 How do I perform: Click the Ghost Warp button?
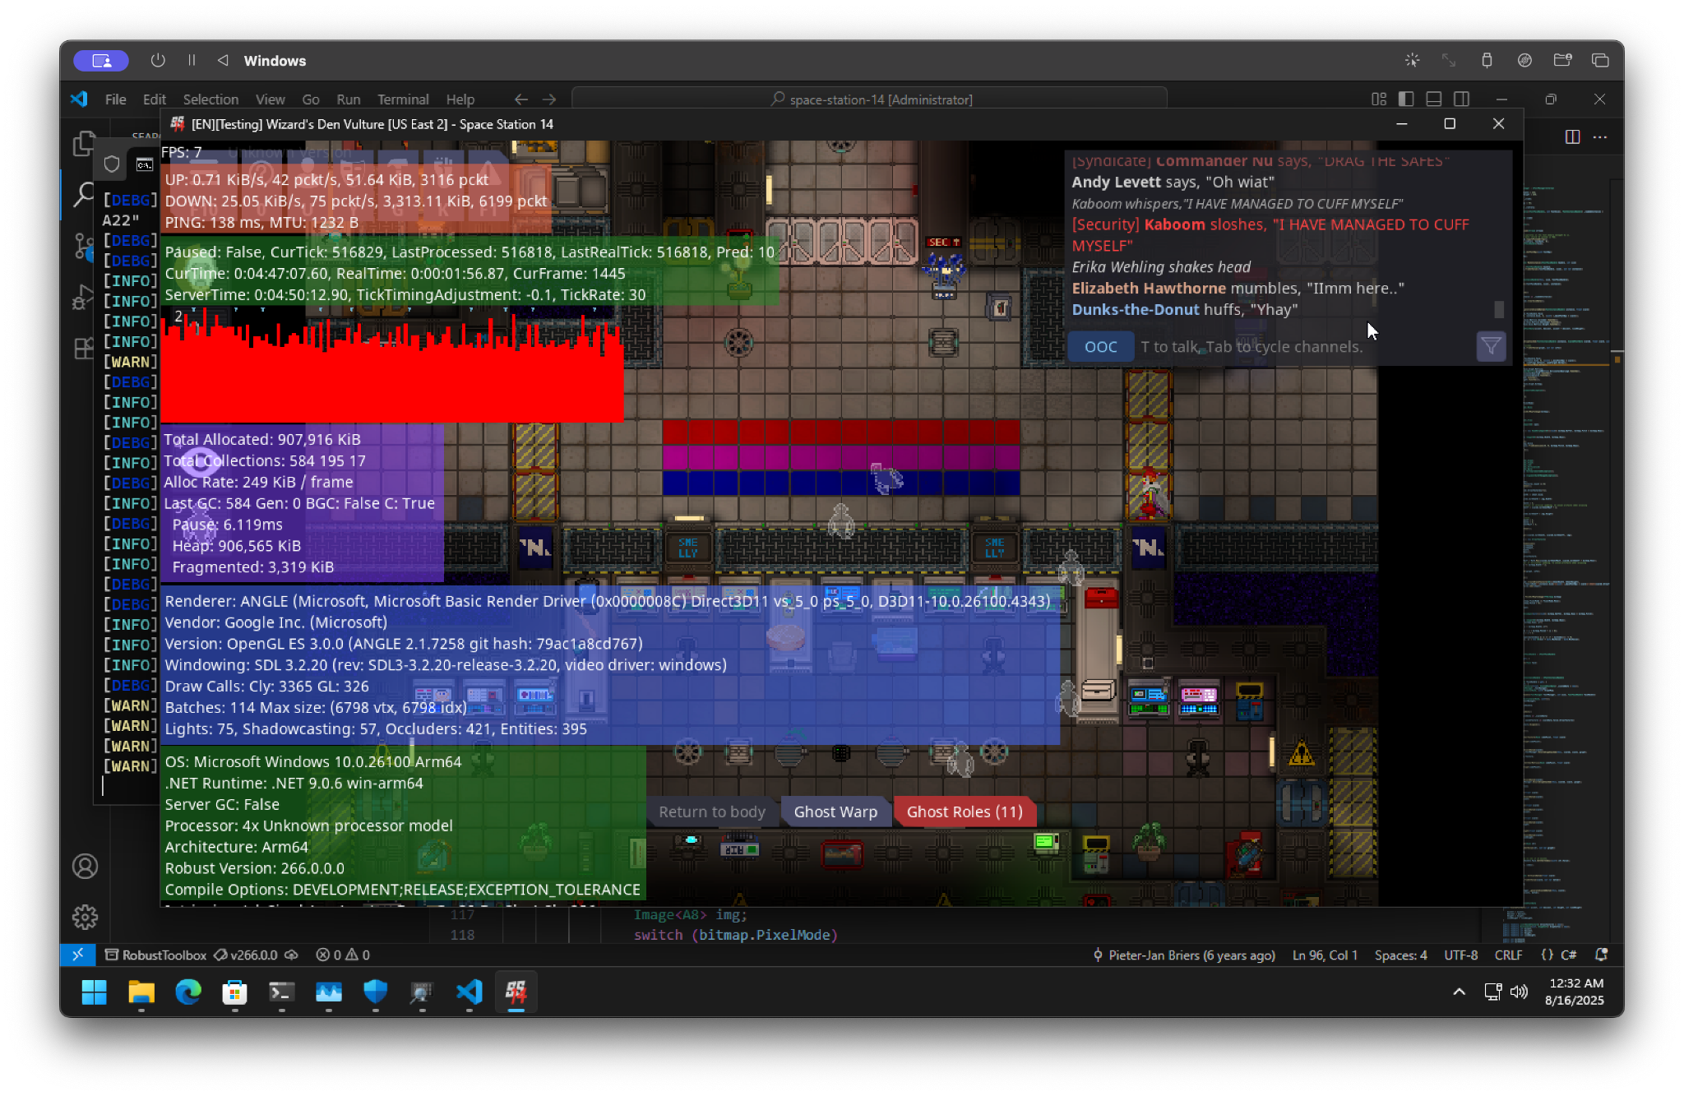click(x=835, y=812)
